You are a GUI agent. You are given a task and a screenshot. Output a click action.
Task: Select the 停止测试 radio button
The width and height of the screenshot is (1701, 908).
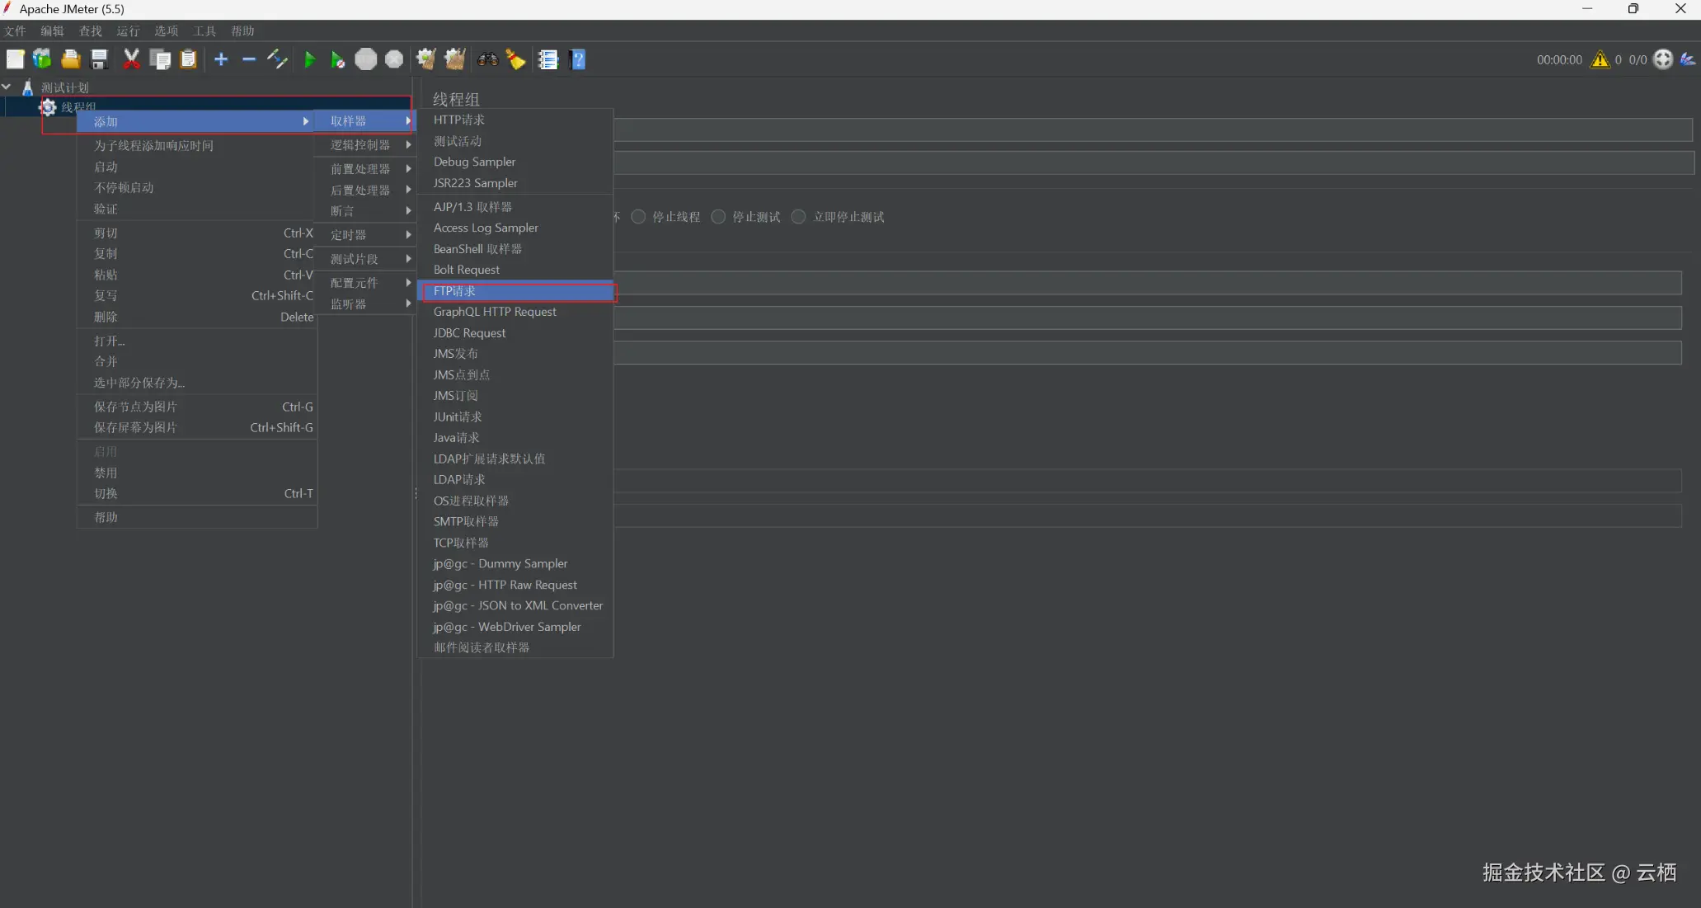pos(718,217)
